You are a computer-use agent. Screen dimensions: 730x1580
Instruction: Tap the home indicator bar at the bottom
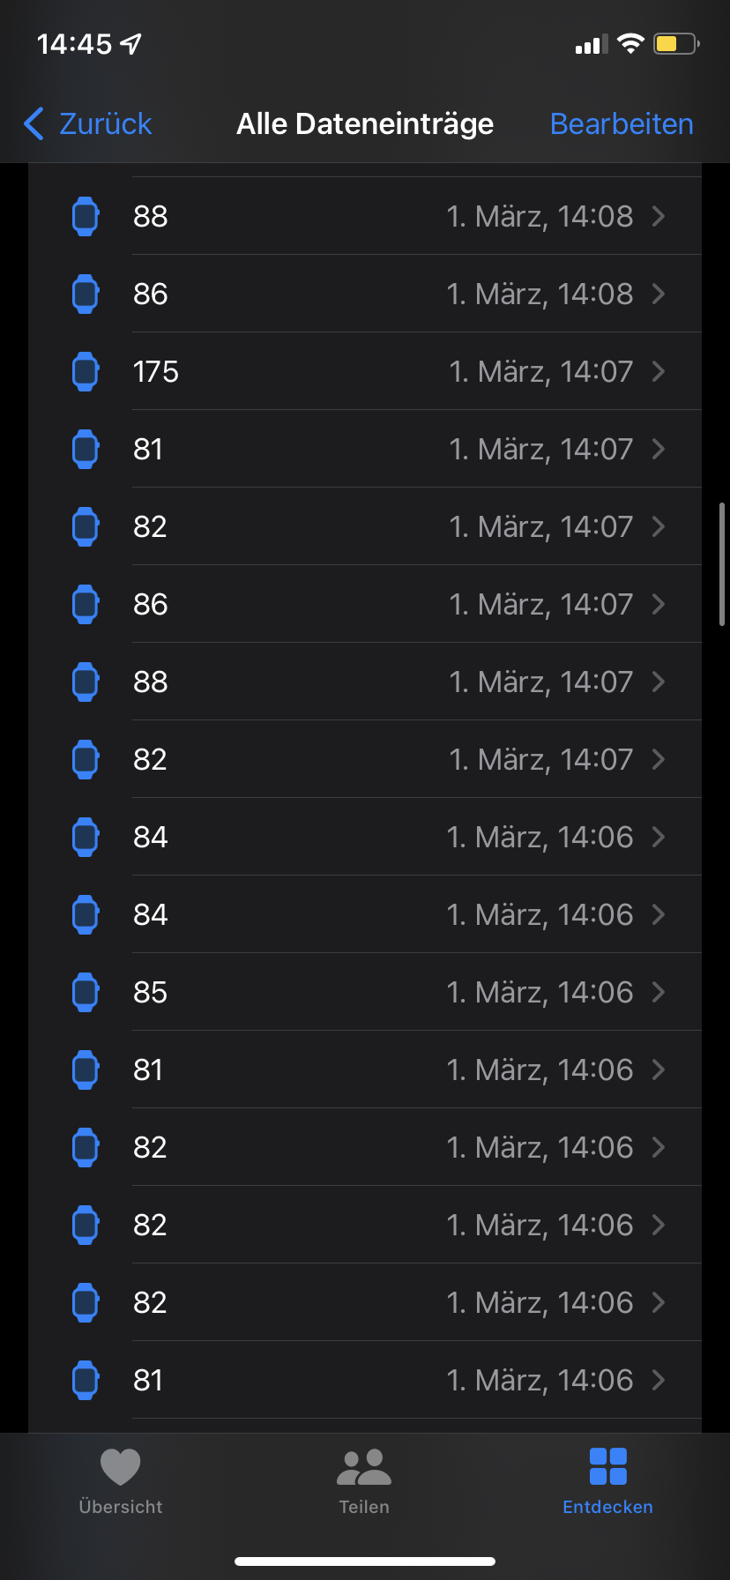pos(365,1561)
